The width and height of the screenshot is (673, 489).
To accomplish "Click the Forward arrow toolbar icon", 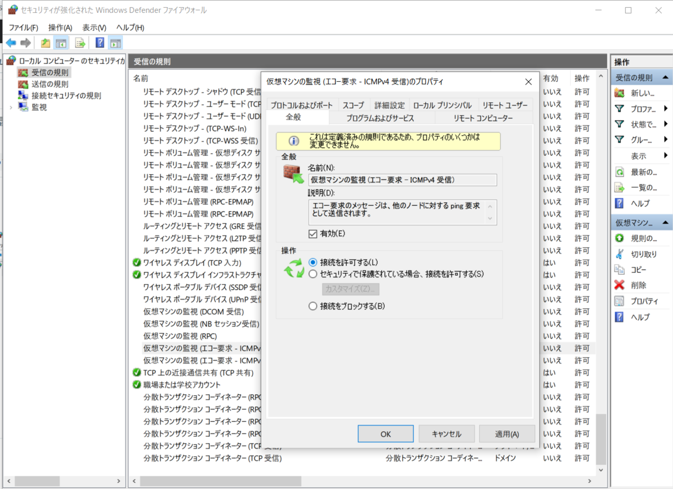I will point(25,43).
